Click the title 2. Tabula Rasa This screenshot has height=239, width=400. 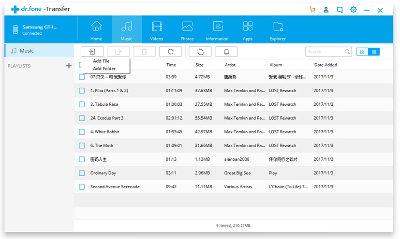[x=104, y=104]
